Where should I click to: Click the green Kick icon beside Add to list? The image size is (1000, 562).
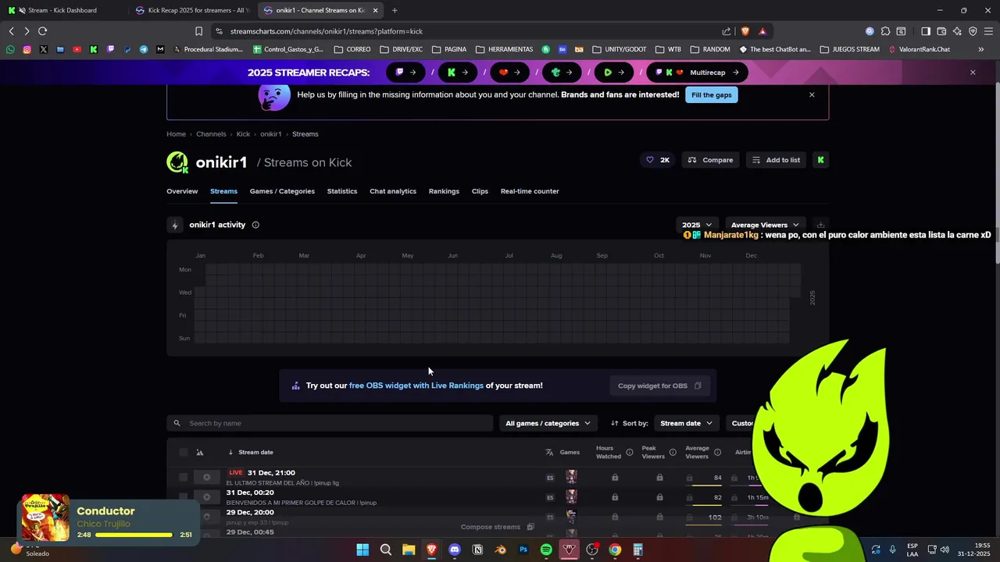point(820,160)
